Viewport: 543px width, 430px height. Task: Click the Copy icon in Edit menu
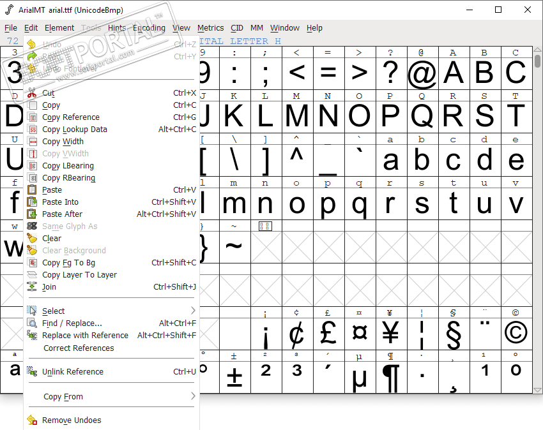pos(32,105)
